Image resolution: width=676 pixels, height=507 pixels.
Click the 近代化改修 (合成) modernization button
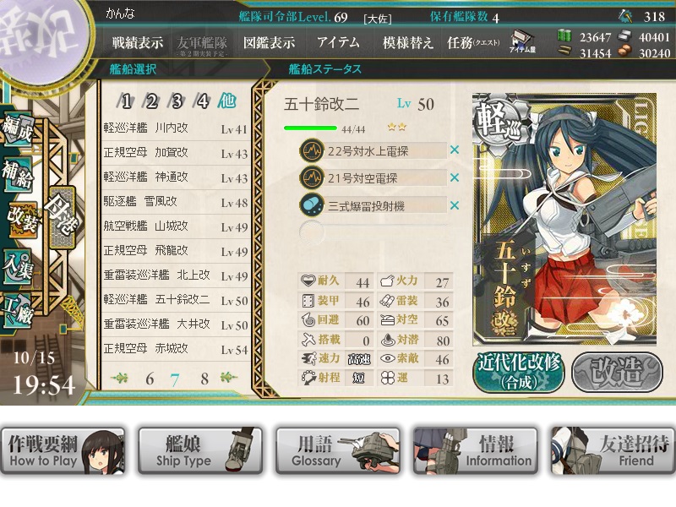(x=519, y=372)
